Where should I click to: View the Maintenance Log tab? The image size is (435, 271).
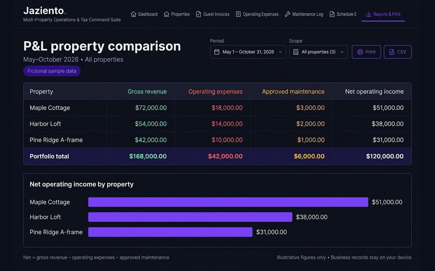304,14
